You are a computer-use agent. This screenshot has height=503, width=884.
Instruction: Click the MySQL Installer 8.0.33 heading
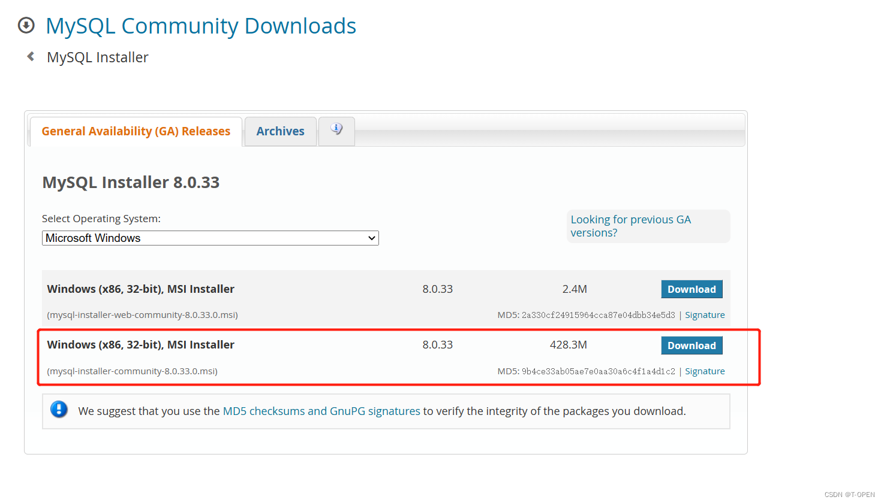click(x=131, y=182)
